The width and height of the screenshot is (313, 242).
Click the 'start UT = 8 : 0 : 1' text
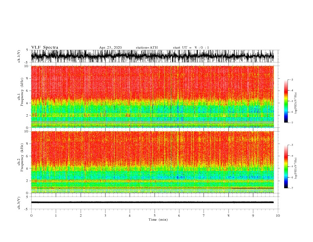(191, 47)
